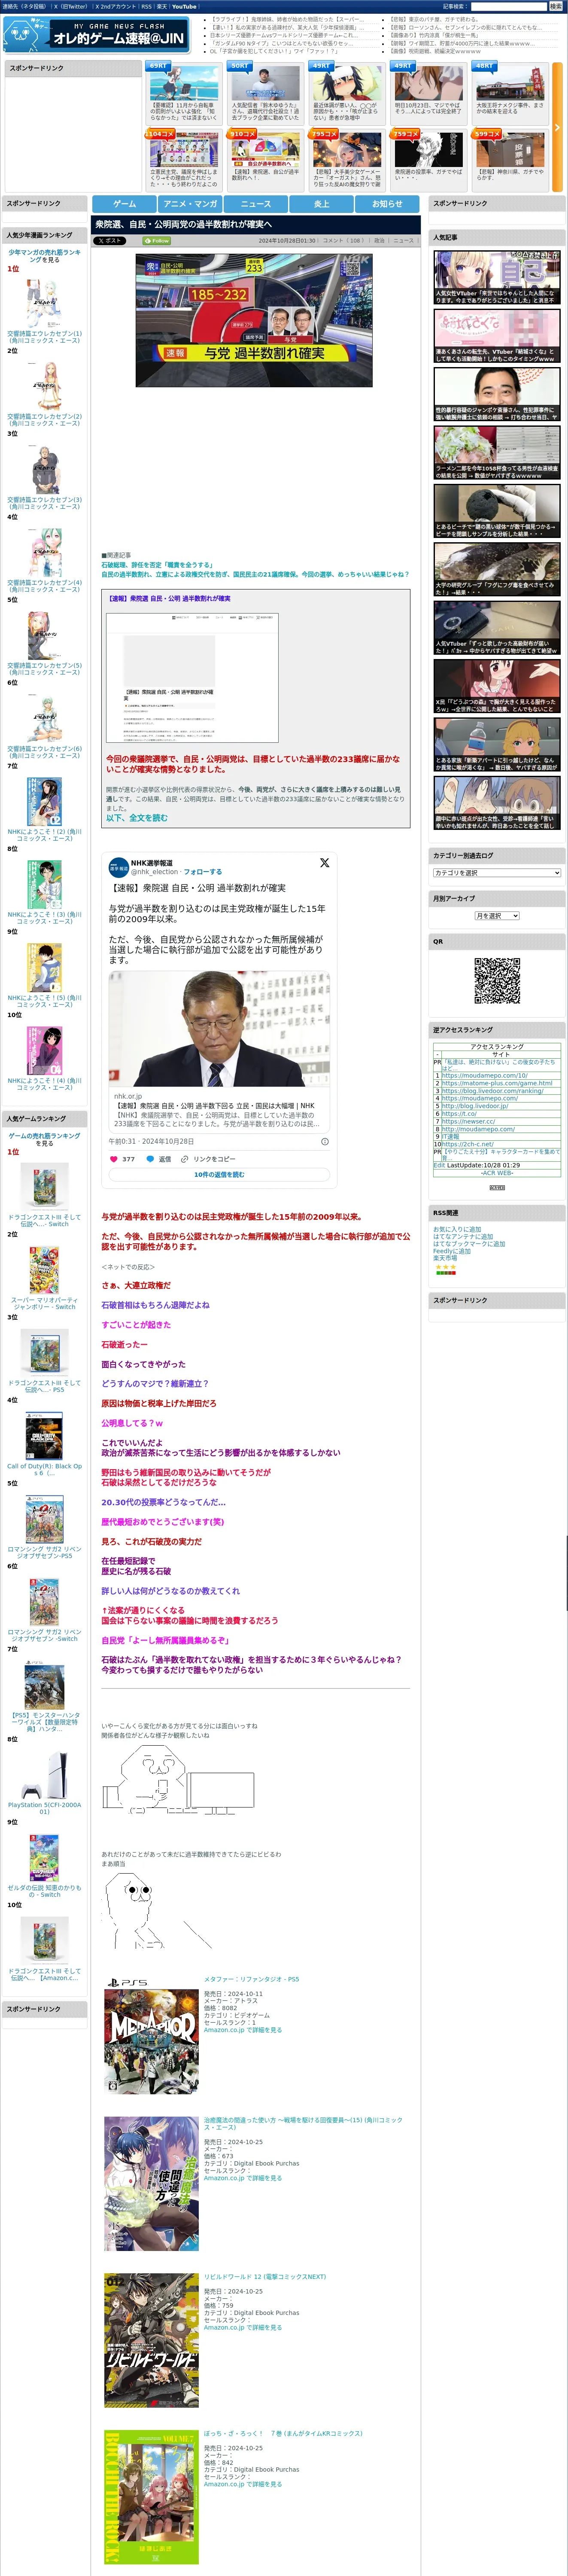This screenshot has width=568, height=2576.
Task: Focus the 記事検索 search input field
Action: (509, 6)
